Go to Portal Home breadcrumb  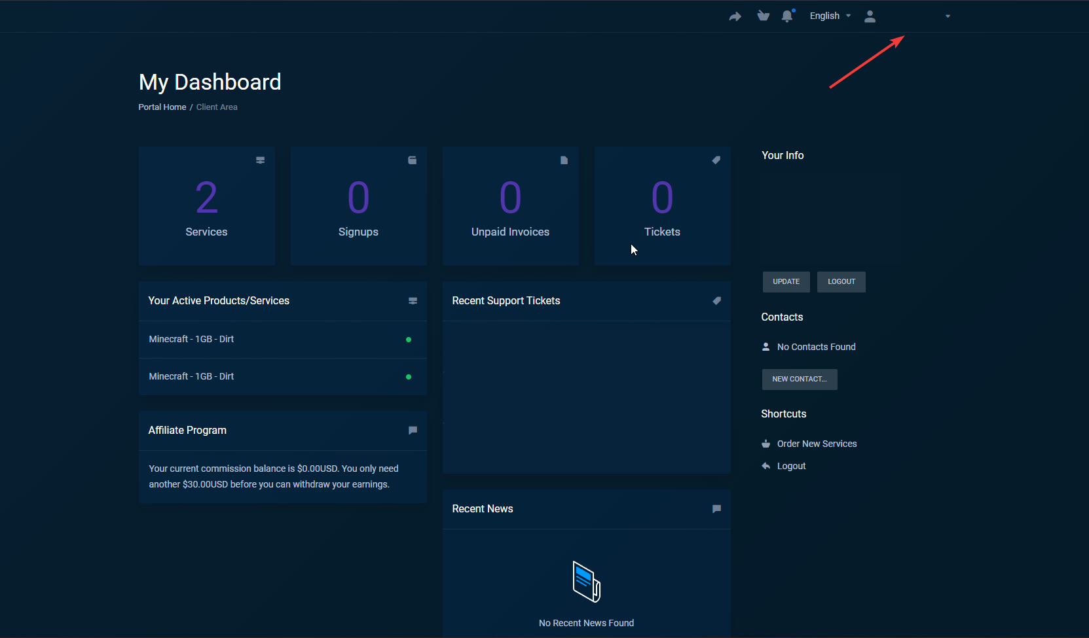162,107
